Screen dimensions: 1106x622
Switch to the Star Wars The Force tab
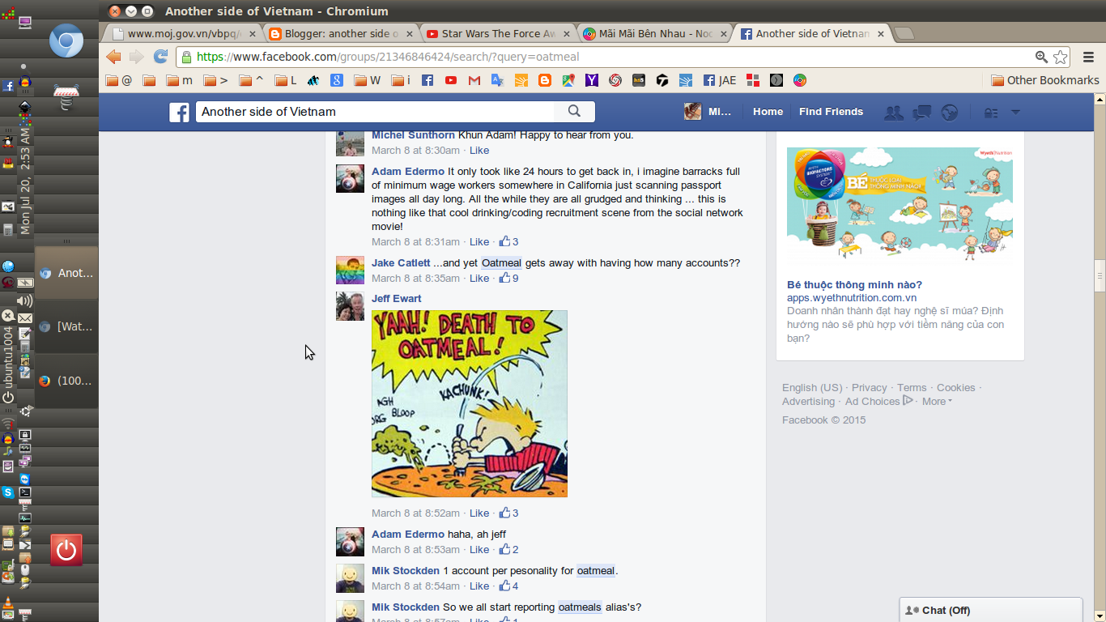click(498, 33)
